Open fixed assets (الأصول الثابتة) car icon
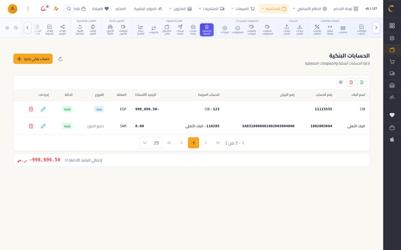Image resolution: width=401 pixels, height=250 pixels. point(110,30)
